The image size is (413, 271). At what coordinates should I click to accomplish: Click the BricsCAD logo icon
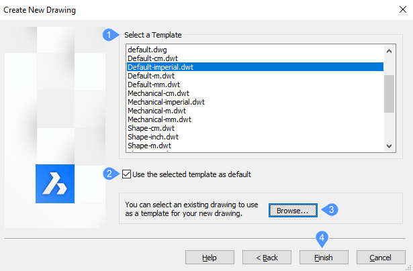click(54, 183)
